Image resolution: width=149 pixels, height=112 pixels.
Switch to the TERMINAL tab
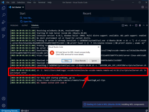point(35,25)
